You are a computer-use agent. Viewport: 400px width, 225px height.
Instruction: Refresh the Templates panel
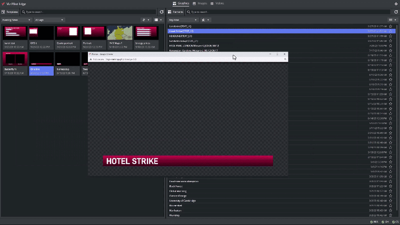point(162,12)
